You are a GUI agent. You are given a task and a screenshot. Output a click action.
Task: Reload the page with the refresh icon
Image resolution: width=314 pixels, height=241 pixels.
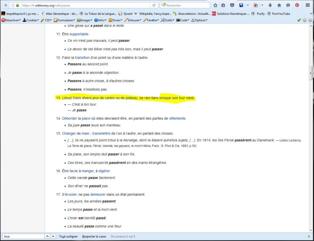coord(154,5)
